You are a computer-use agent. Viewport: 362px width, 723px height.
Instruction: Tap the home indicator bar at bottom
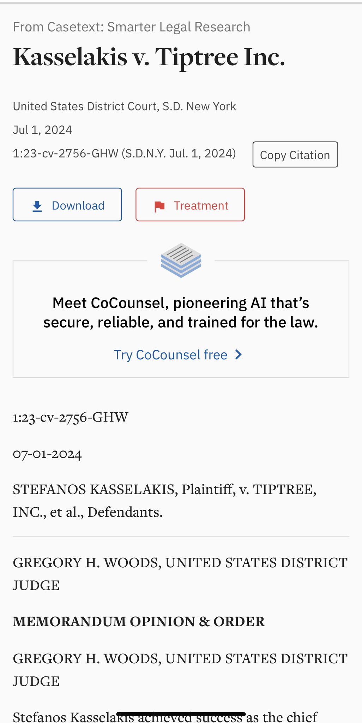click(181, 714)
